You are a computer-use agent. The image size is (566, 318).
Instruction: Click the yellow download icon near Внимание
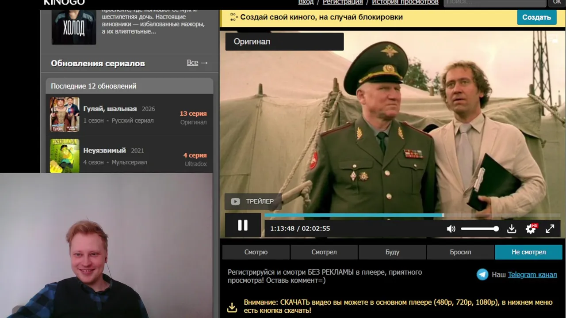[232, 307]
